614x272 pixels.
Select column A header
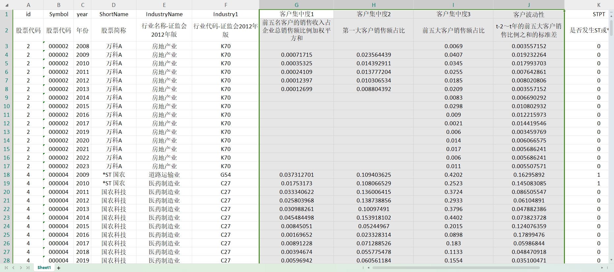click(x=28, y=5)
